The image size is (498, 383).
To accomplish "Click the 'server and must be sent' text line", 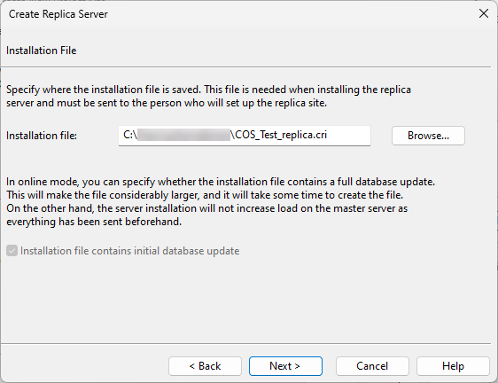I will tap(167, 103).
